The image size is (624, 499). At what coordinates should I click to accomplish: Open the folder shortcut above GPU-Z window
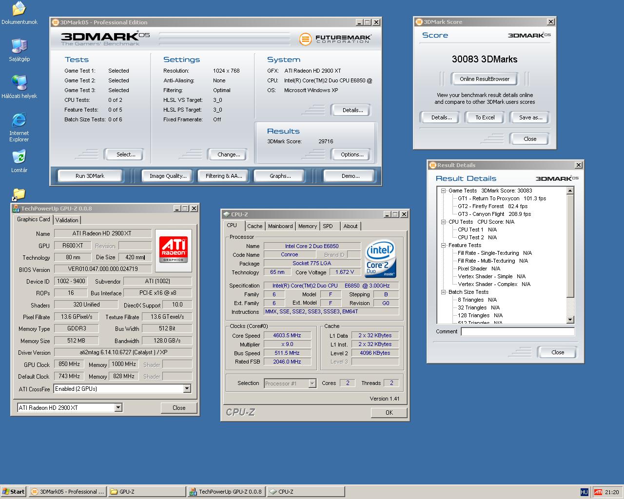tap(19, 194)
